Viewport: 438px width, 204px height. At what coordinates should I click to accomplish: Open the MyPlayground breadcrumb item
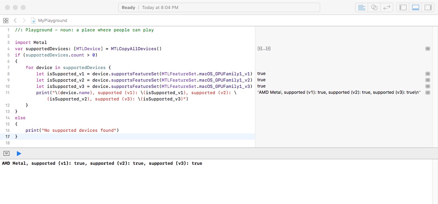coord(53,20)
